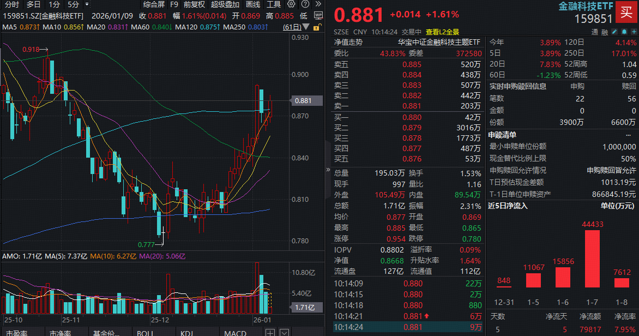The height and width of the screenshot is (336, 639).
Task: Switch to the 分时 chart tab
Action: 11,5
